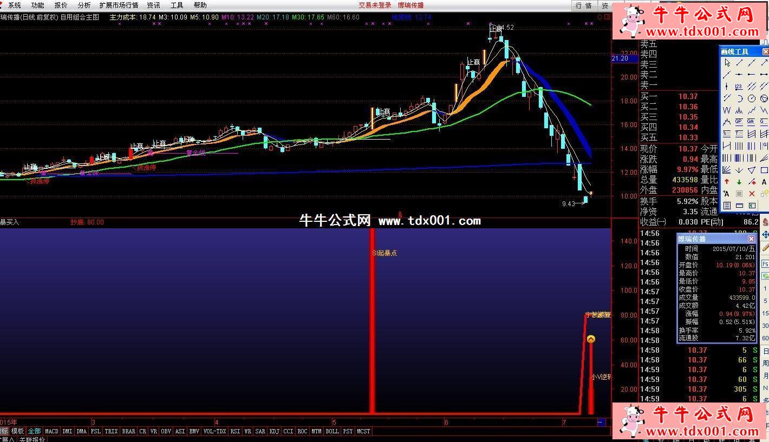Click the 买五 price 10.33
Image resolution: width=769 pixels, height=442 pixels.
point(688,137)
